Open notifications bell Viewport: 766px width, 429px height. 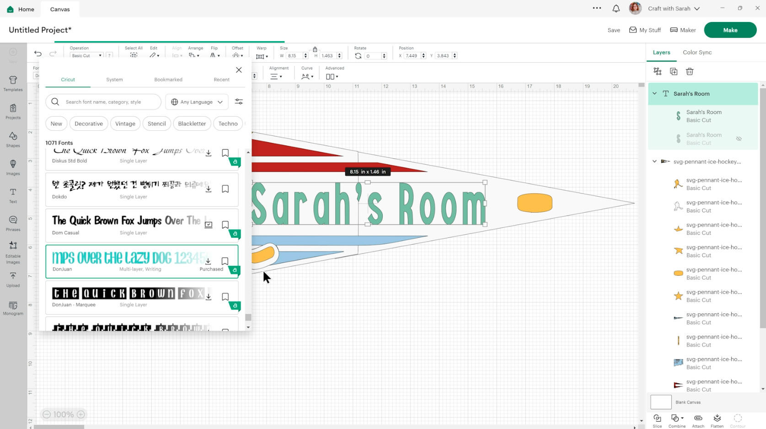coord(616,9)
